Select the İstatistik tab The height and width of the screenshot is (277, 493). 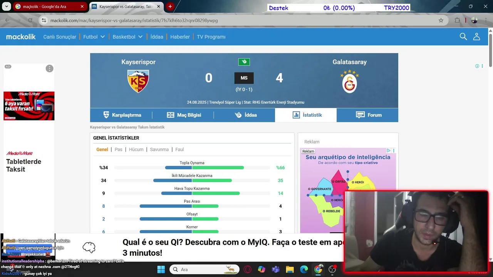coord(306,115)
